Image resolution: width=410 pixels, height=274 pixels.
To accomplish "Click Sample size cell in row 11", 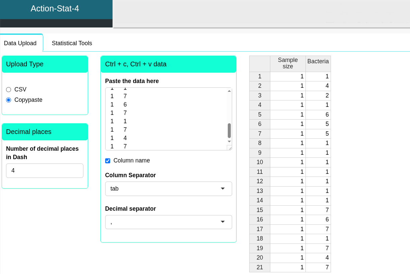I will (288, 172).
